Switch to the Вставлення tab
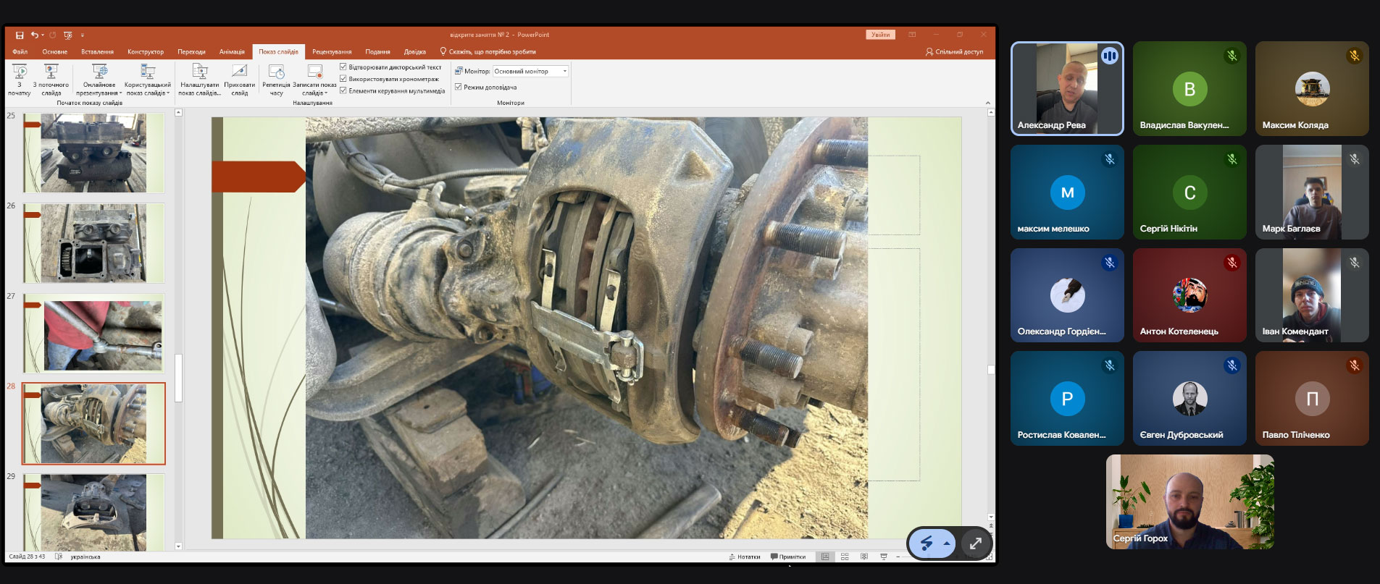 click(97, 51)
